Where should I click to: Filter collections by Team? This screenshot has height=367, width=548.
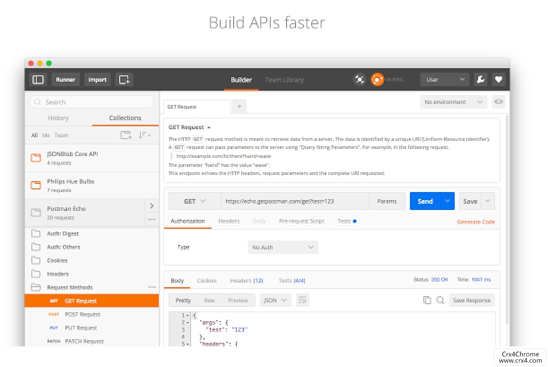coord(61,135)
